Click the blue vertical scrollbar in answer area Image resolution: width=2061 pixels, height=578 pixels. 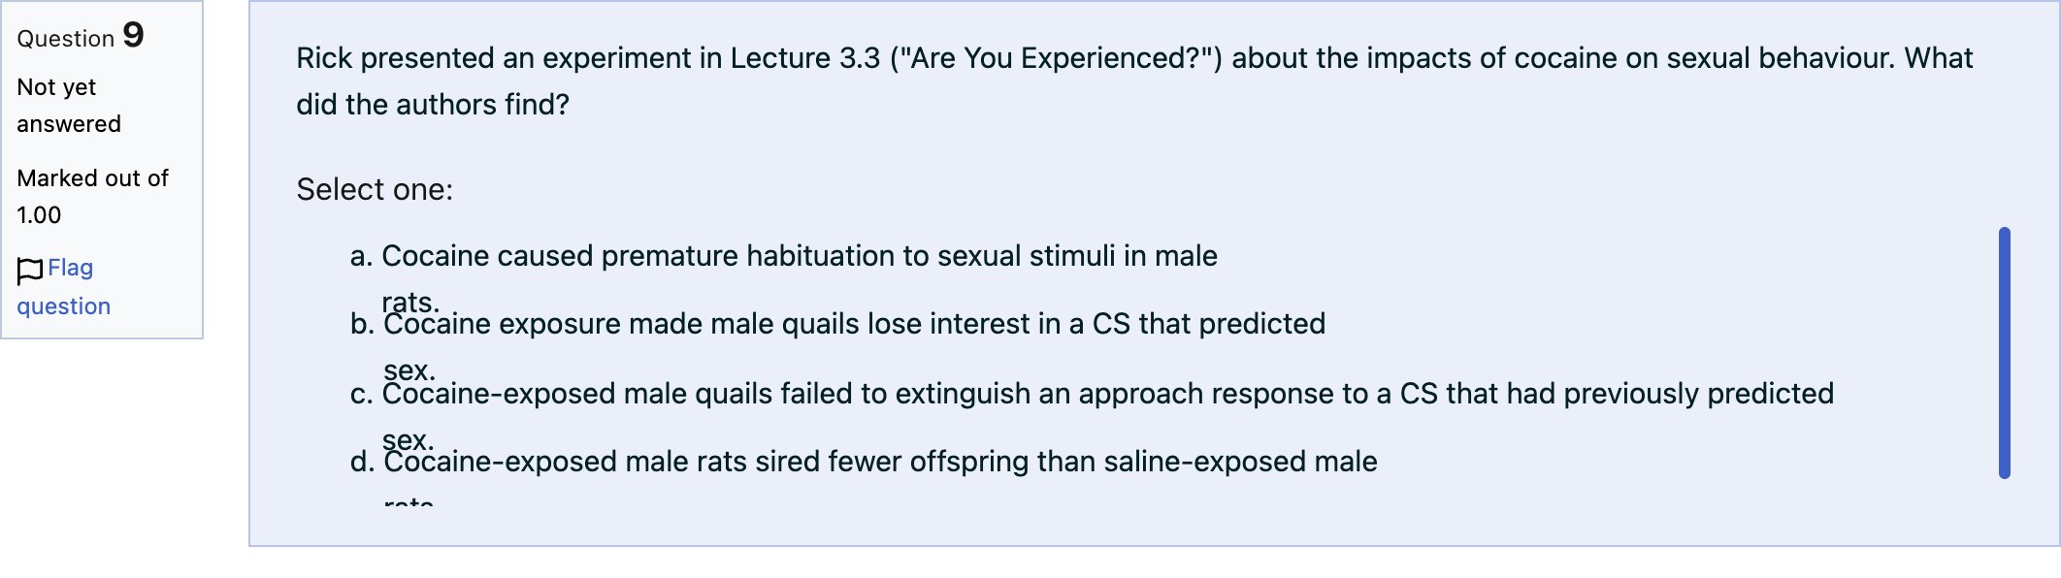tap(2005, 353)
